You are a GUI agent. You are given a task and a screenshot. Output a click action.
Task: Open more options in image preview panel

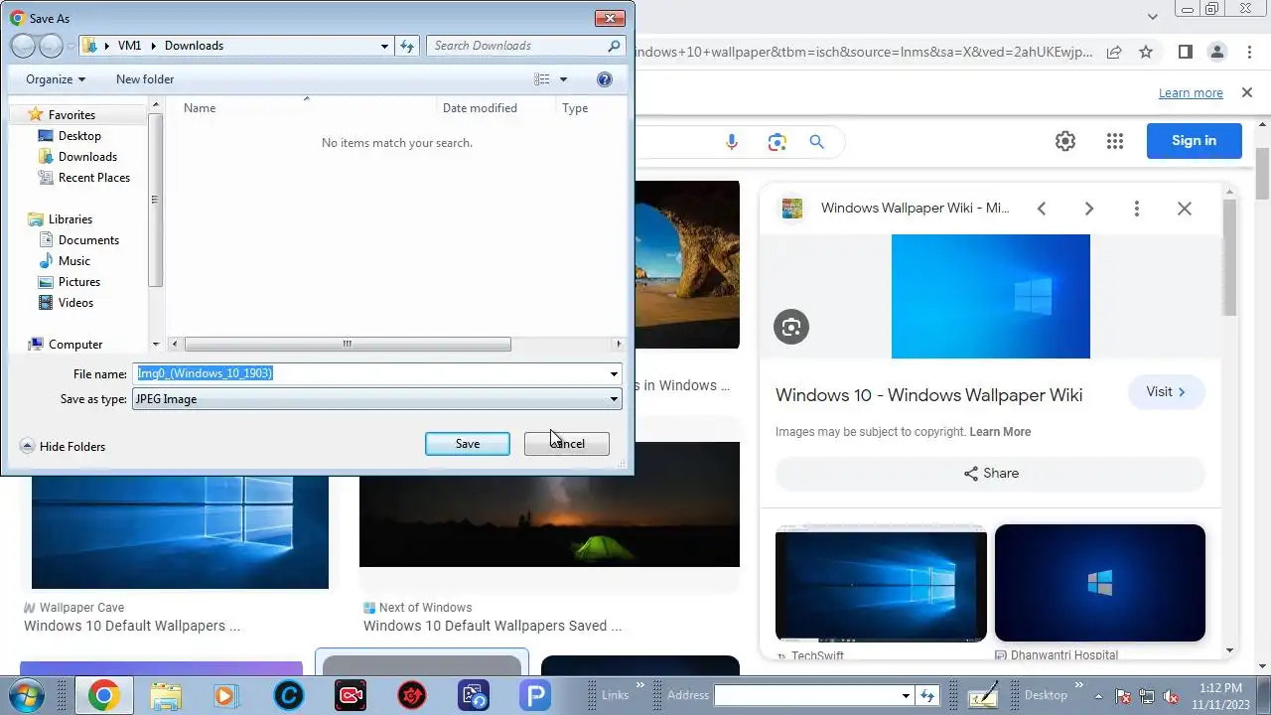pos(1137,209)
